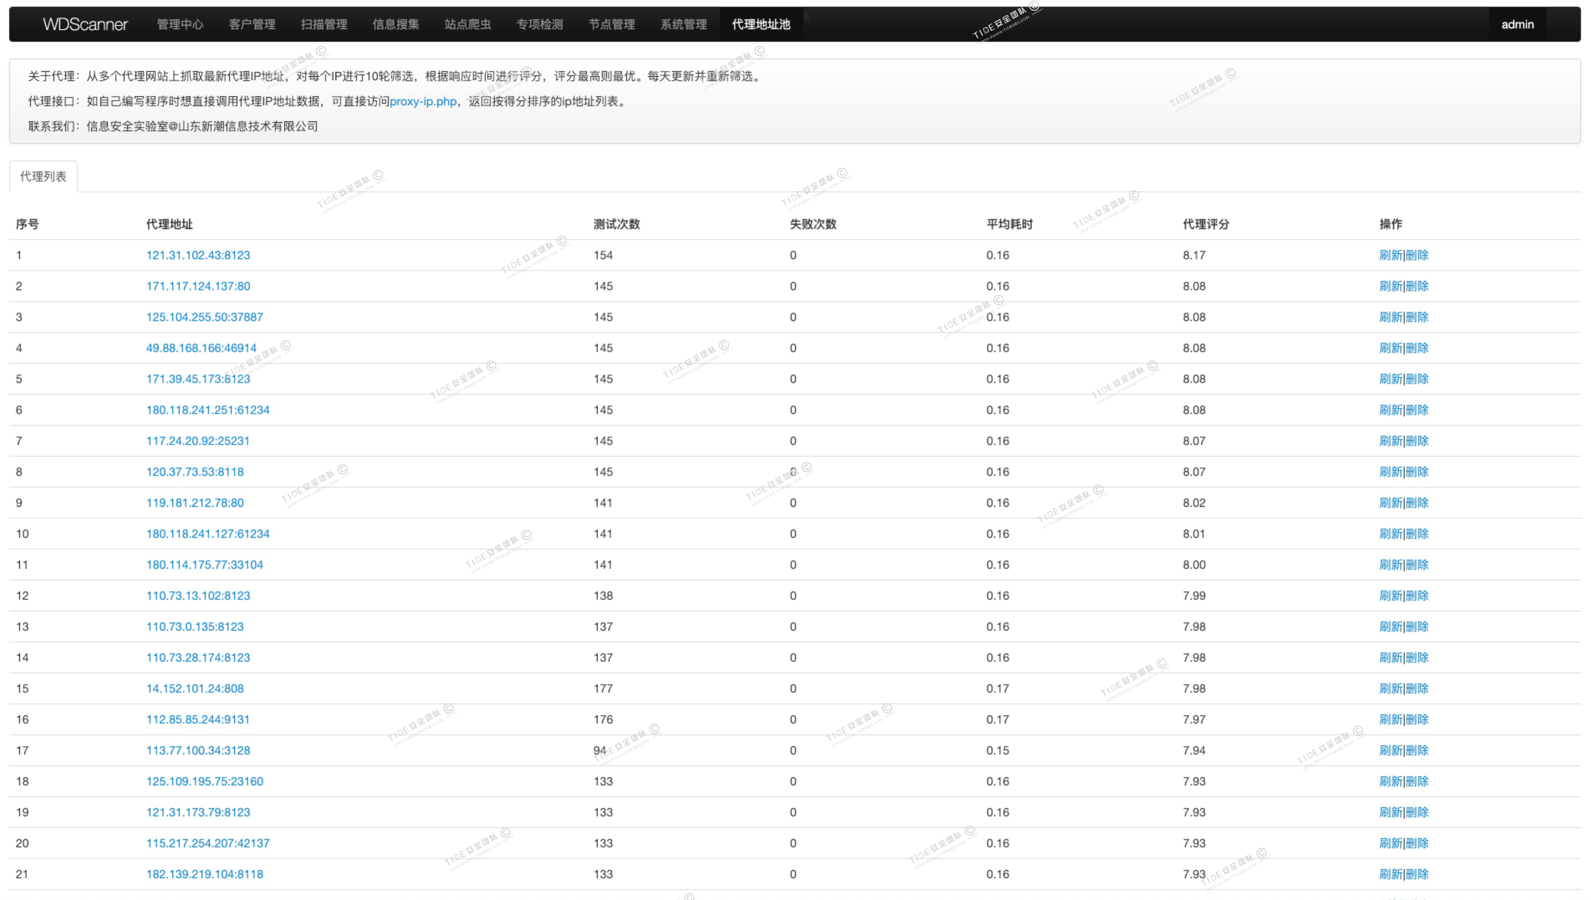Click the admin user menu
1591x900 pixels.
(x=1517, y=24)
